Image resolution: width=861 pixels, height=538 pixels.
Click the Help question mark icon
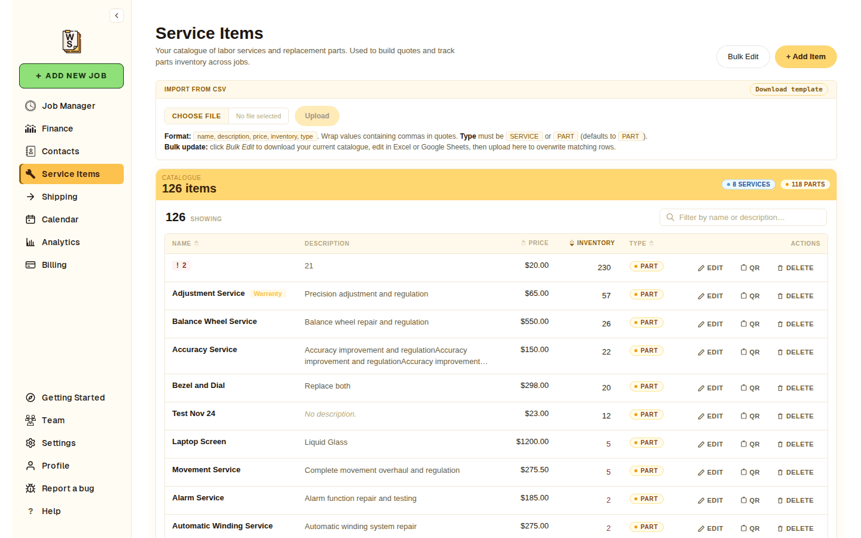[x=30, y=511]
